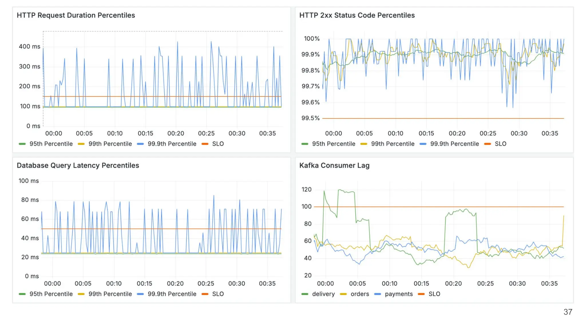
Task: Open Database Query Latency Percentiles panel title menu
Action: point(78,165)
